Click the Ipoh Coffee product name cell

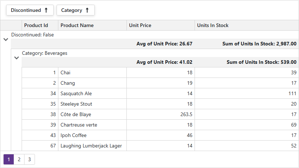pyautogui.click(x=92, y=135)
